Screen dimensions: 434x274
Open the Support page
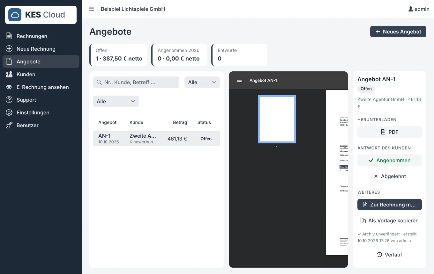coord(41,100)
